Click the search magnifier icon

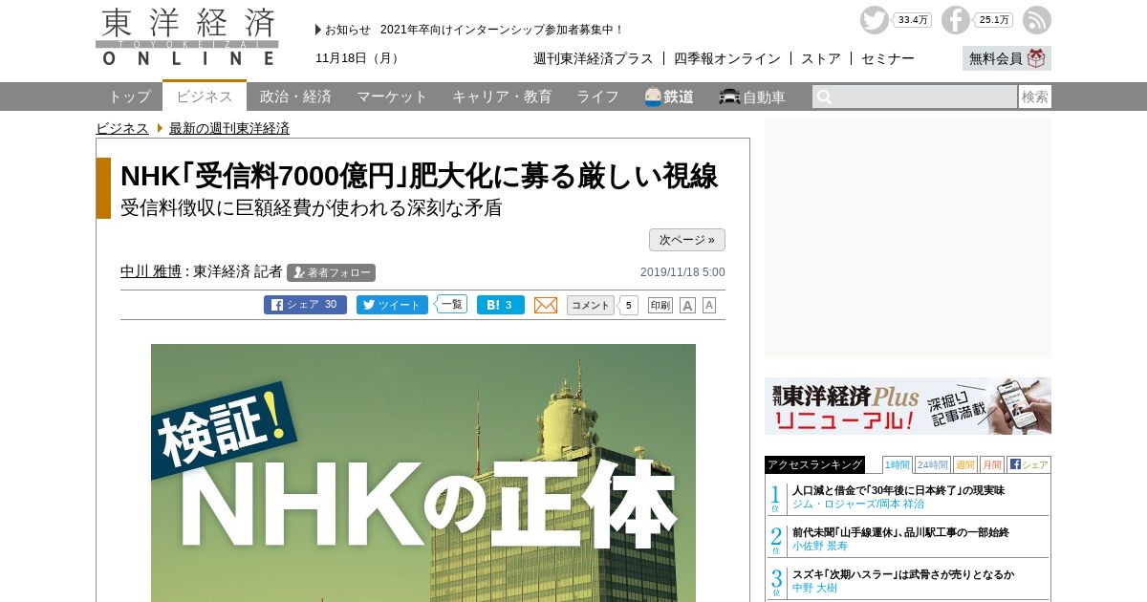pos(824,97)
